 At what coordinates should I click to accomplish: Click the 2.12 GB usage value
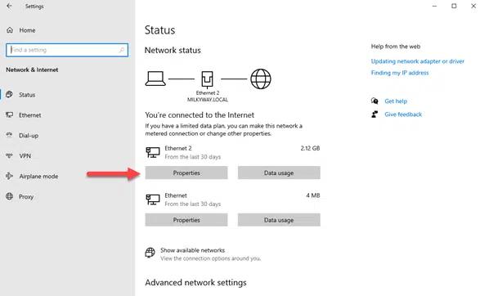click(x=310, y=148)
